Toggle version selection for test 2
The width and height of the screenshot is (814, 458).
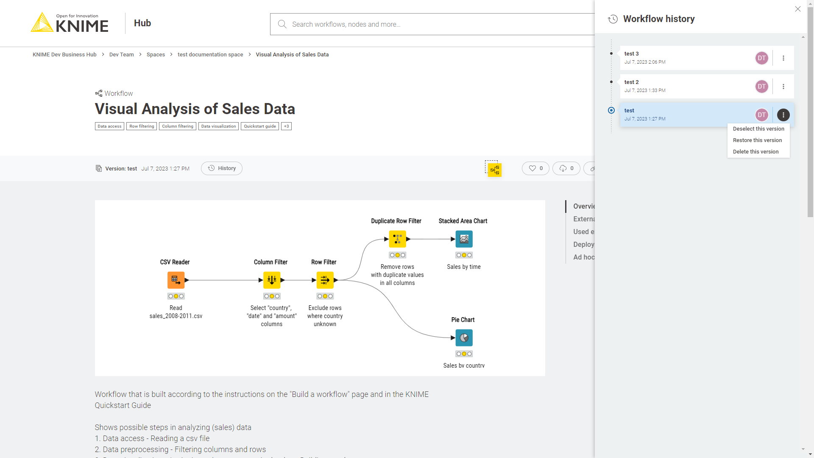[x=612, y=86]
